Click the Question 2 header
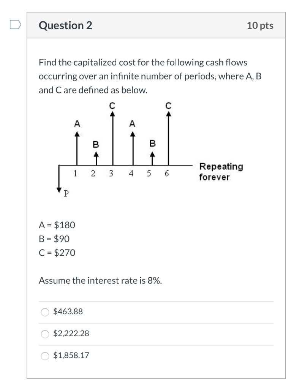This screenshot has width=299, height=389. (x=65, y=26)
